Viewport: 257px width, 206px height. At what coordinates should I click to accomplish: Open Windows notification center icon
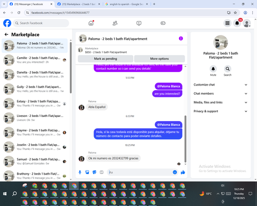click(x=250, y=194)
